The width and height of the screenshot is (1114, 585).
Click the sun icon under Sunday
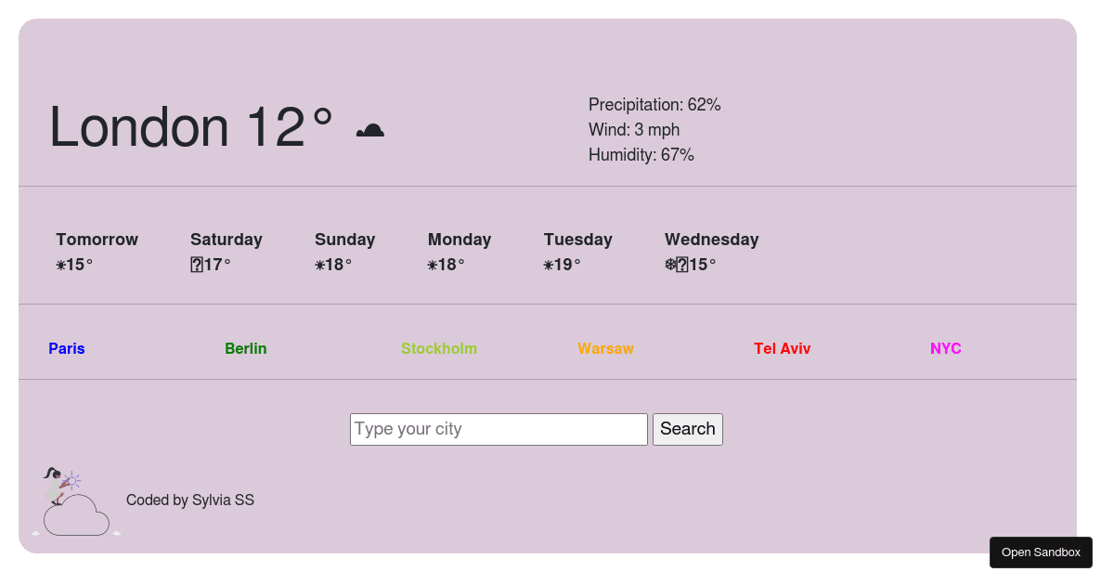click(319, 266)
